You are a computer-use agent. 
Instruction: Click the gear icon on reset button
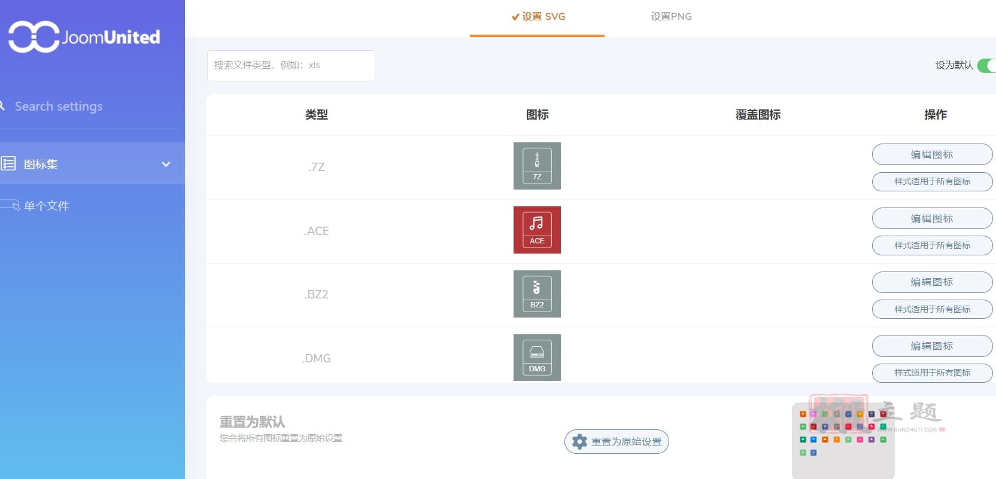(579, 442)
